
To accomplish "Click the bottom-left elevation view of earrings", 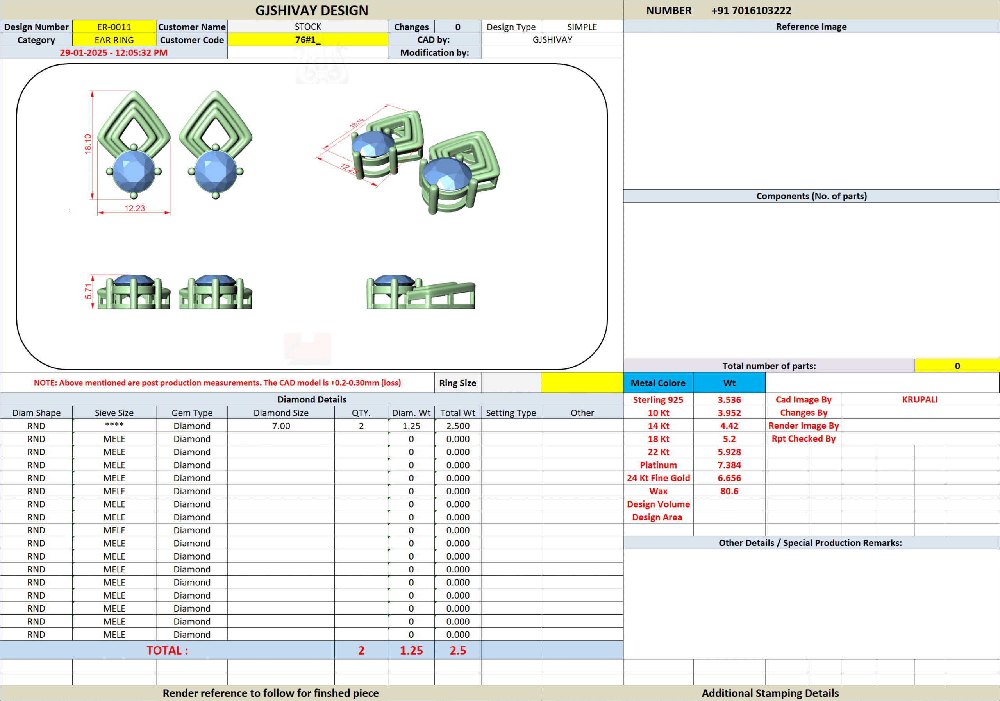I will click(174, 292).
